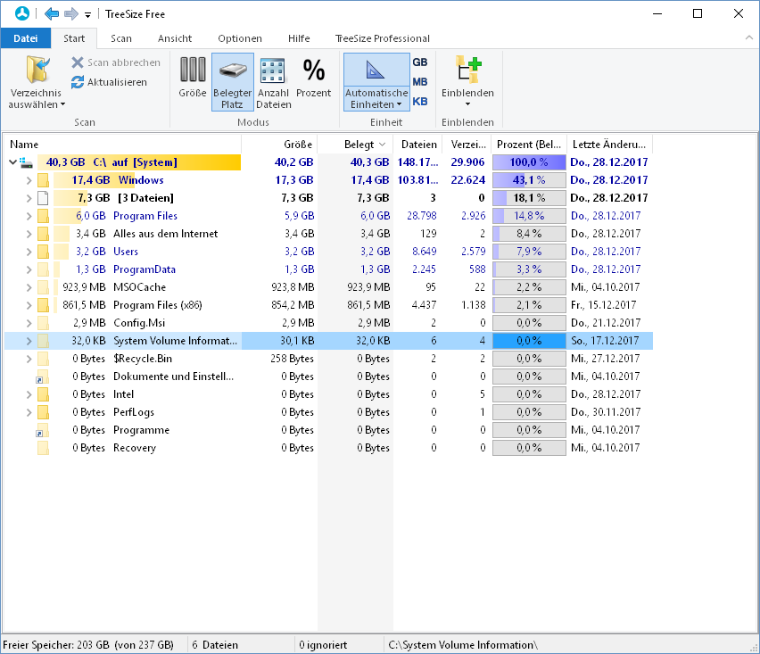Expand the Program Files folder
The image size is (760, 654).
tap(29, 216)
